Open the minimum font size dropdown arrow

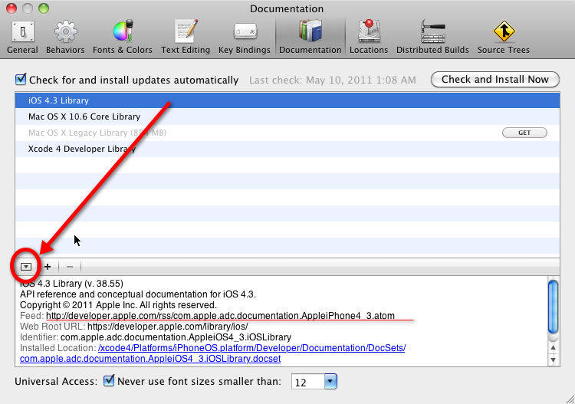330,382
